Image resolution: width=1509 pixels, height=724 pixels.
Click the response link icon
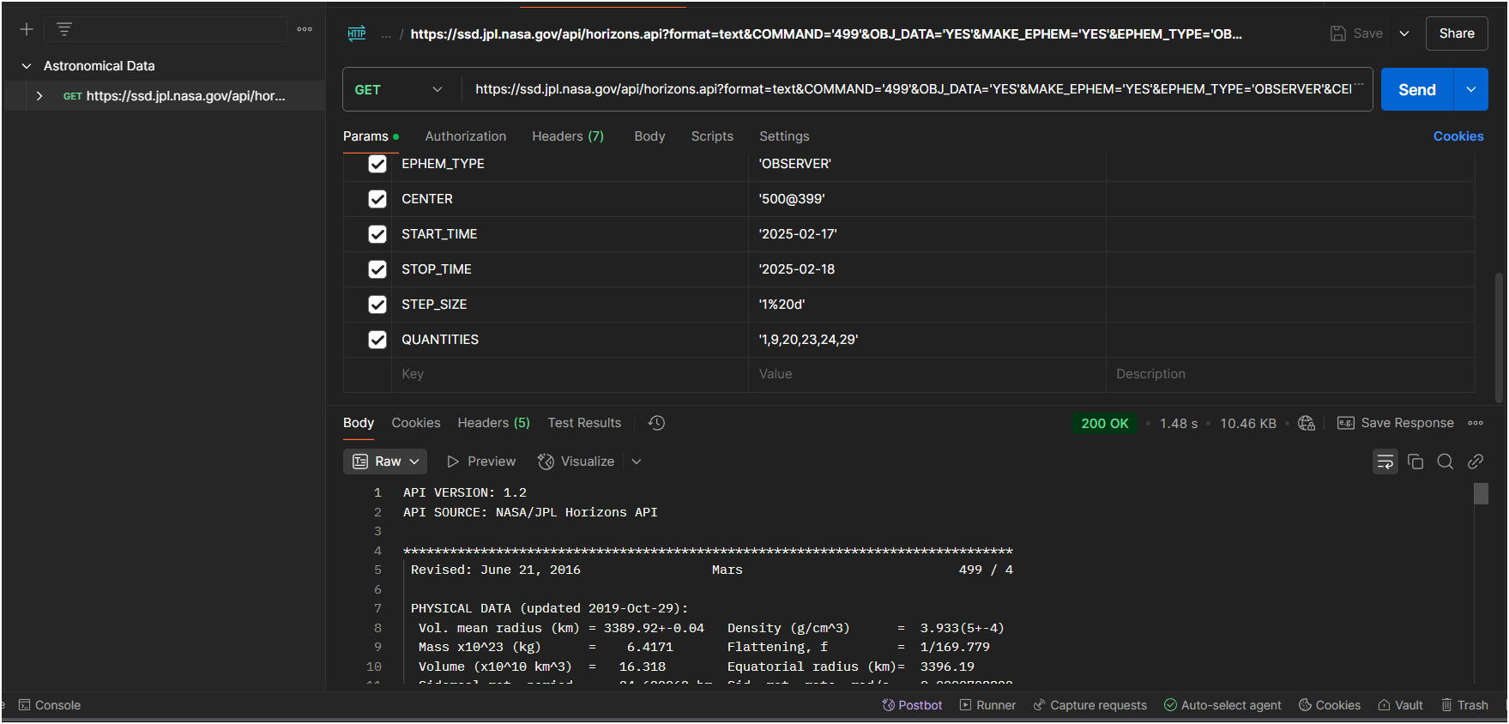point(1476,462)
